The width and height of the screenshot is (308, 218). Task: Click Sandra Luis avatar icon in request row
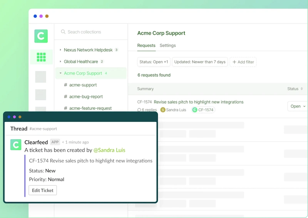[x=163, y=110]
